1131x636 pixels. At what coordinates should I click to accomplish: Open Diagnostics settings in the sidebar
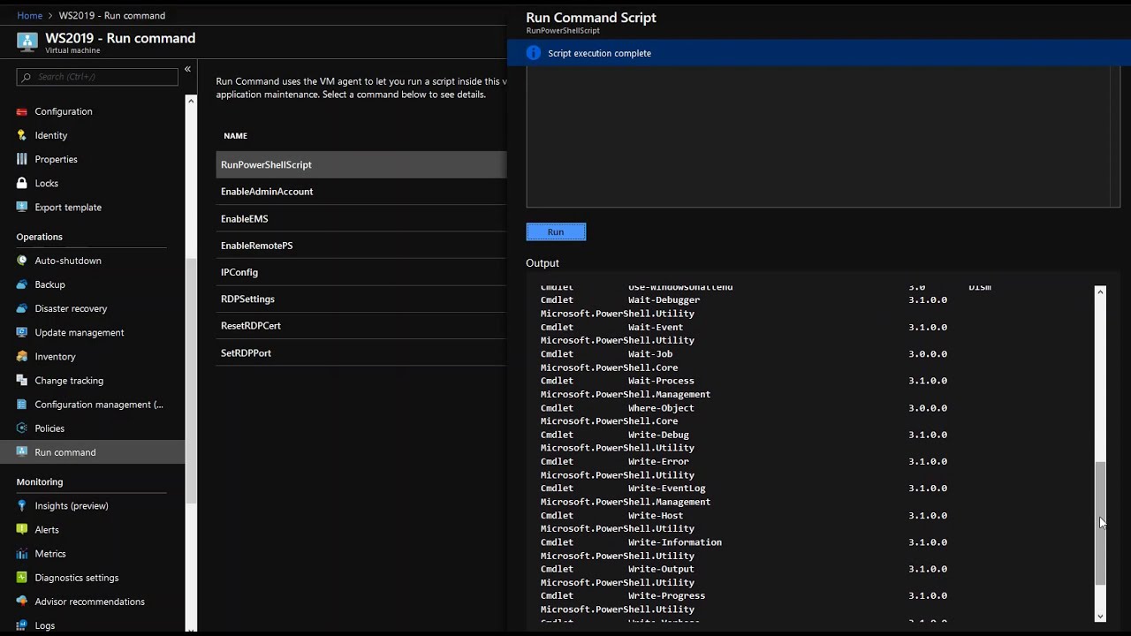coord(77,577)
